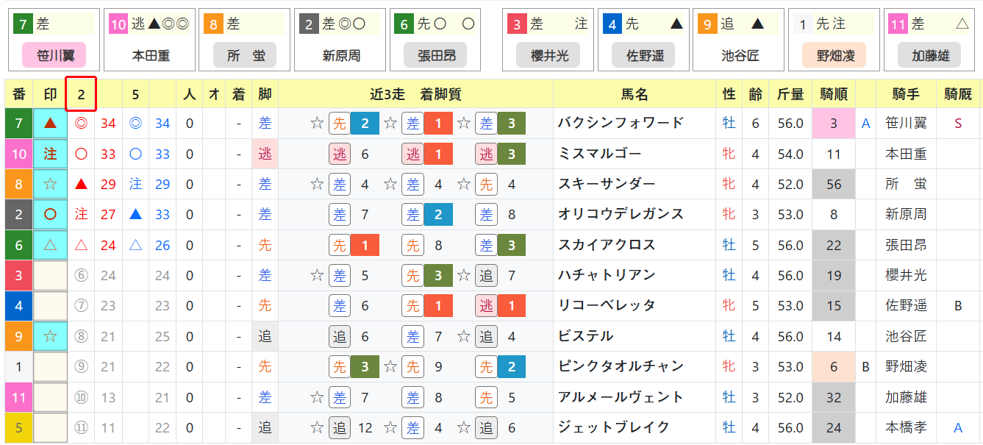Click horse name ピンクタオルチャン
The image size is (983, 445).
[621, 366]
